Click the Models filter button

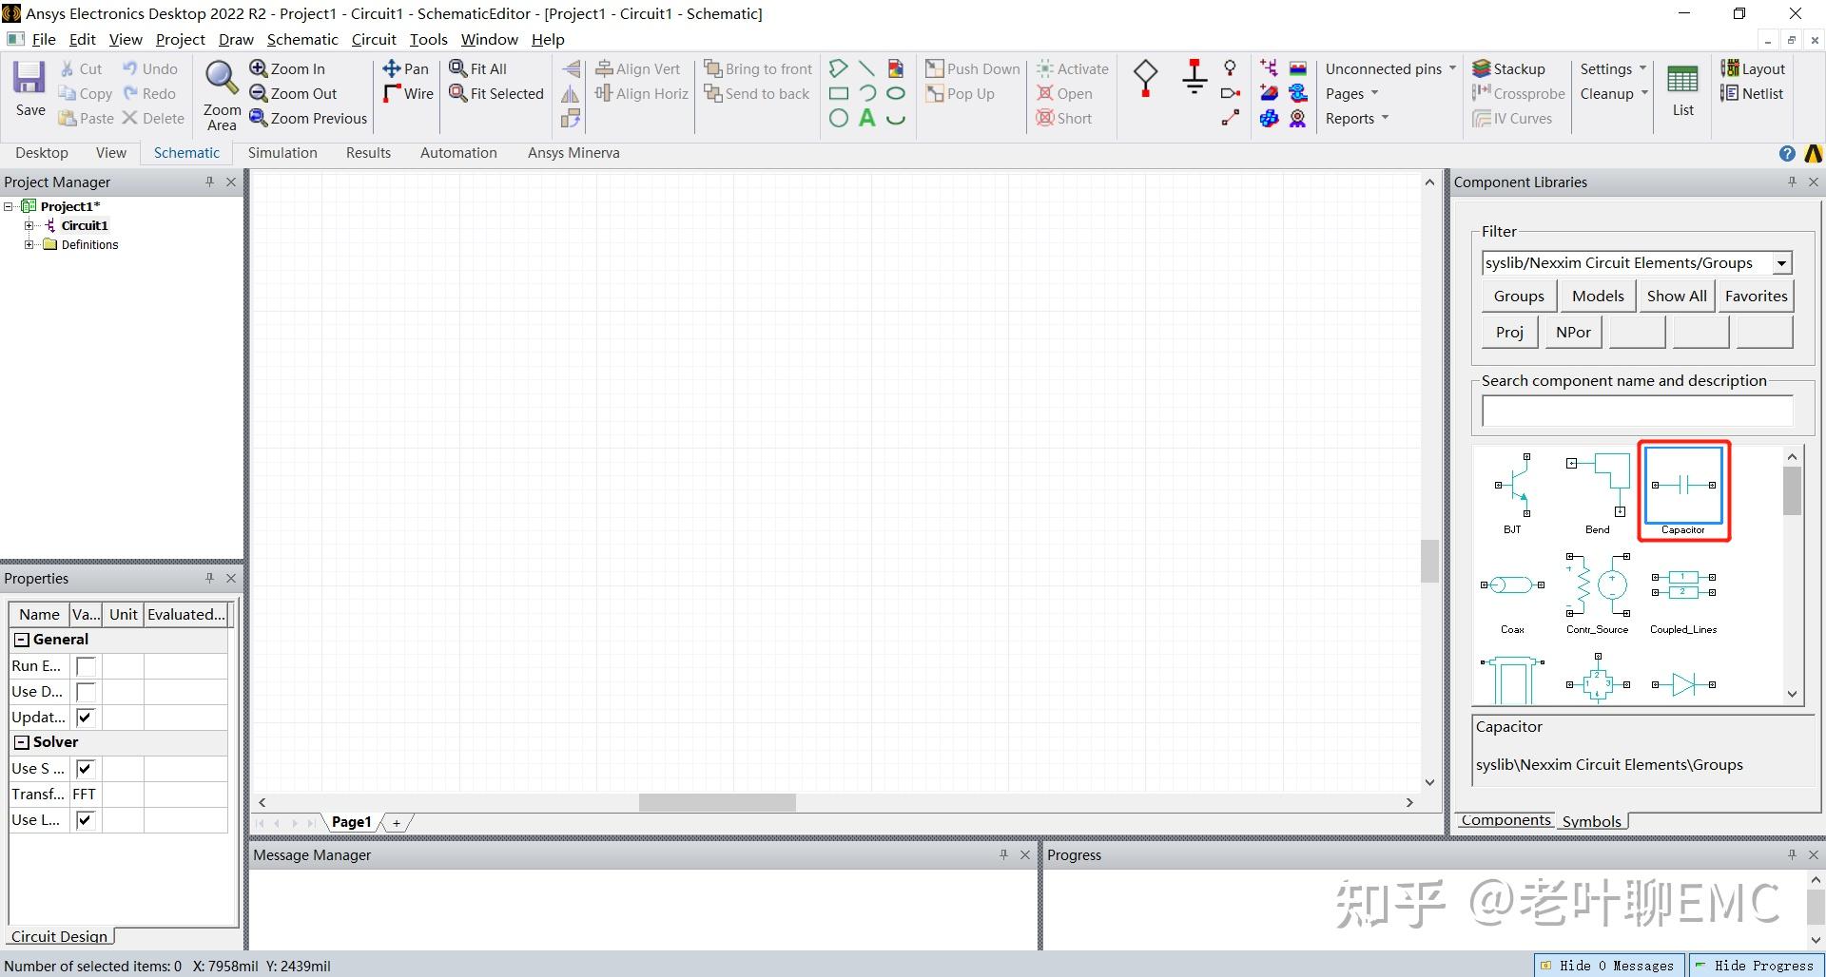click(x=1598, y=297)
